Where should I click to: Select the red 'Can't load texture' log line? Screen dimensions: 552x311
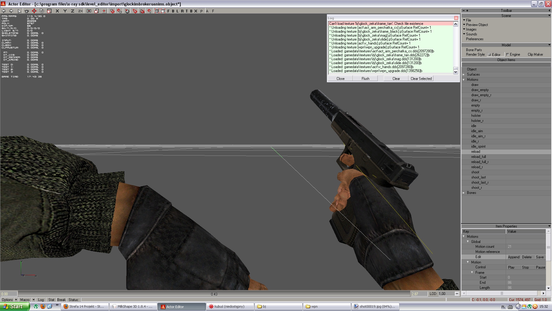[x=390, y=24]
